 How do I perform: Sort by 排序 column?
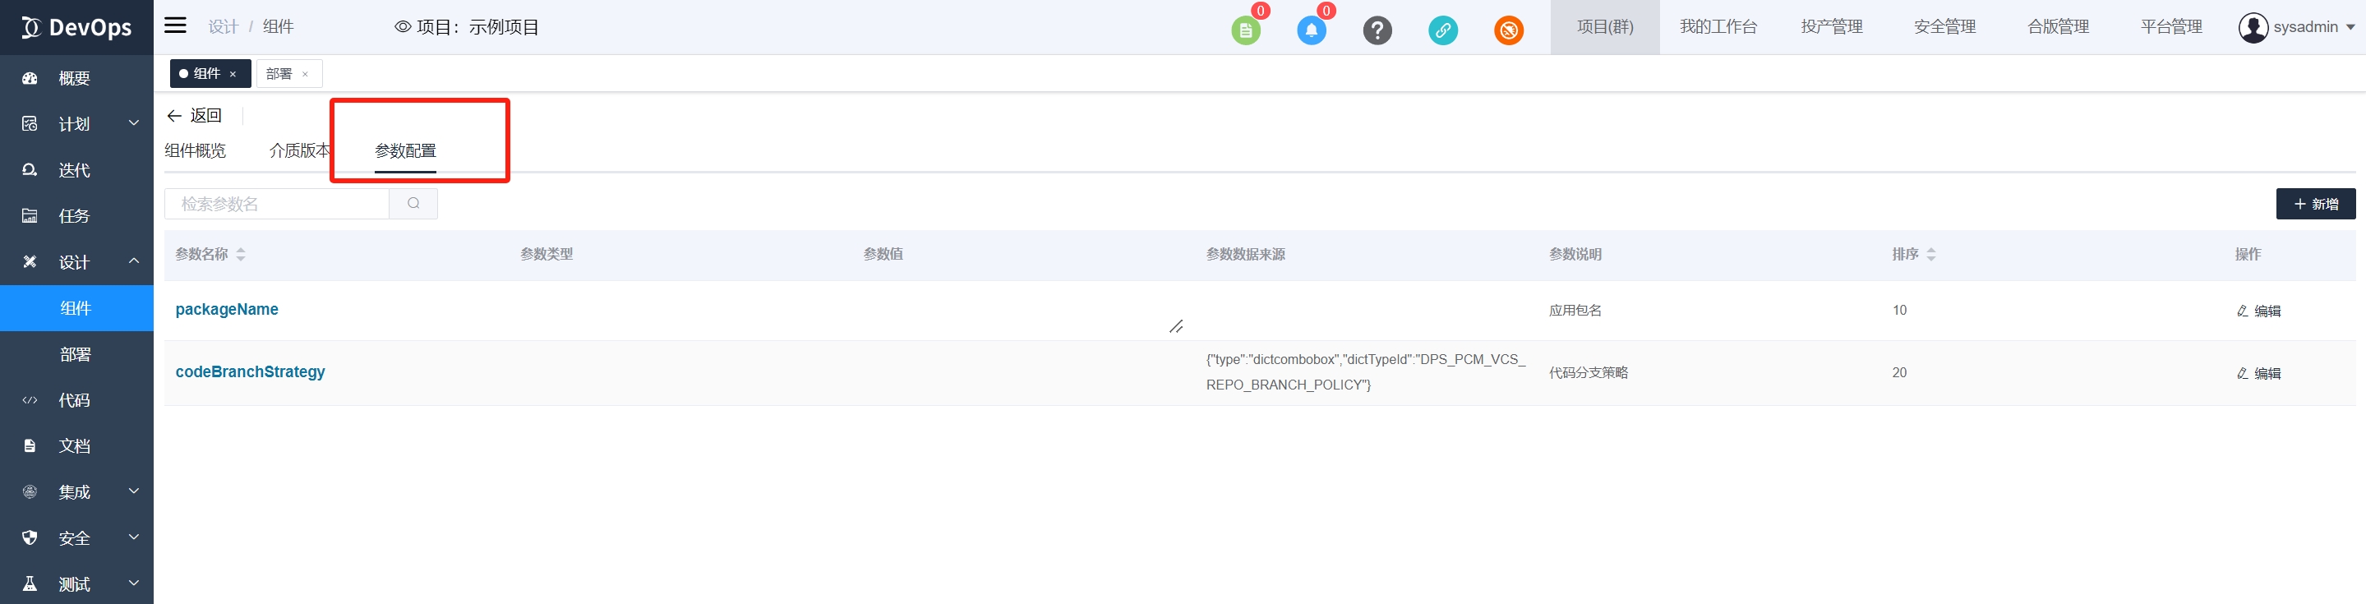tap(1930, 254)
